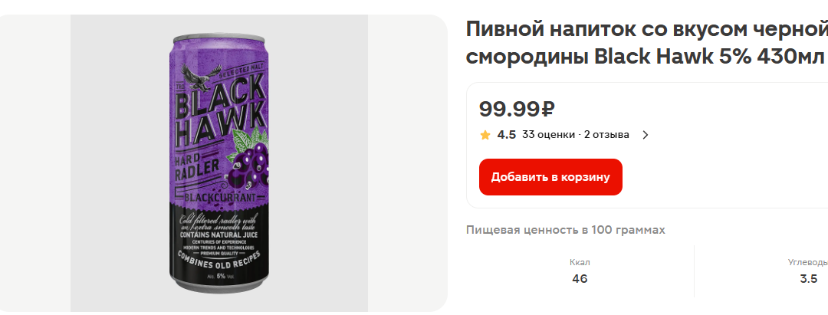Click the 99.99₽ price
The image size is (828, 315).
(x=517, y=109)
